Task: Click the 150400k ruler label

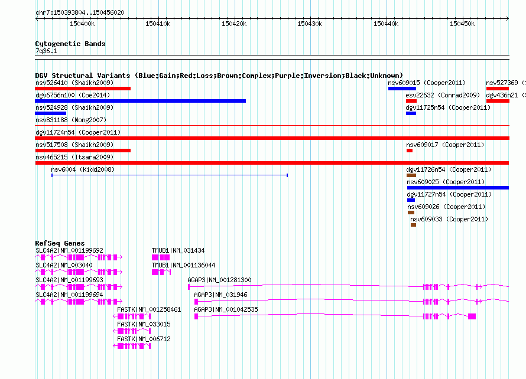Action: [82, 24]
